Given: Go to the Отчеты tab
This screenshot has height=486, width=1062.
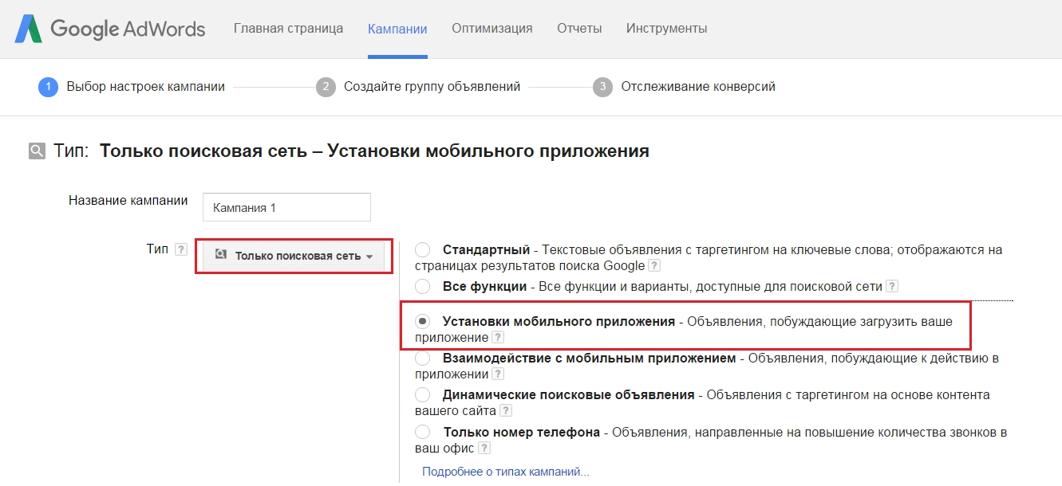Looking at the screenshot, I should coord(579,29).
